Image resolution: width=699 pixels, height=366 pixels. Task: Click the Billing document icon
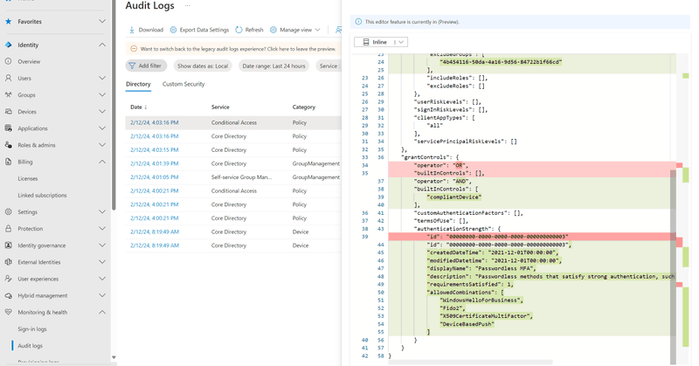point(8,162)
